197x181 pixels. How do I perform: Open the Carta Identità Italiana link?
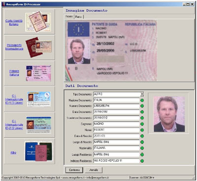coord(14,23)
